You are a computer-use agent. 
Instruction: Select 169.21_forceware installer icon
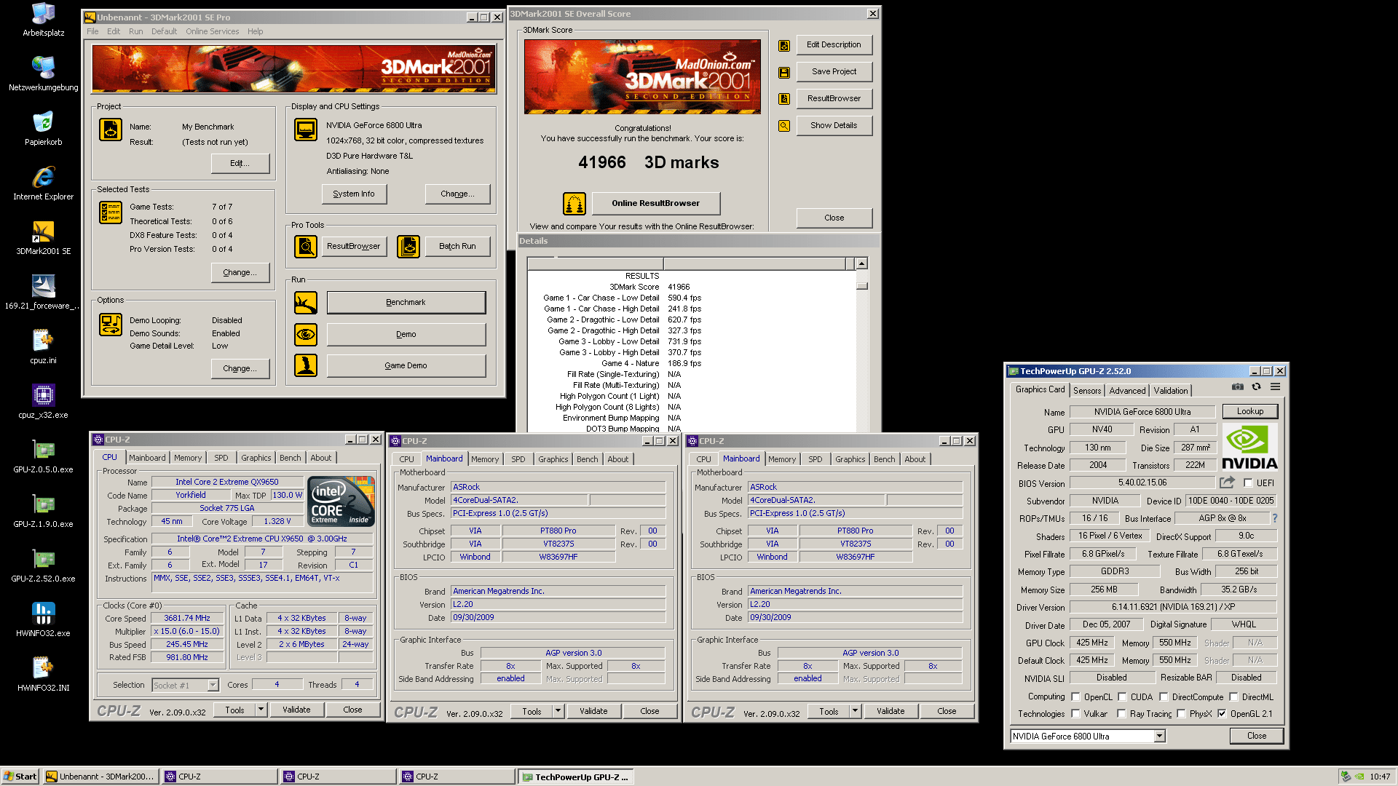43,293
